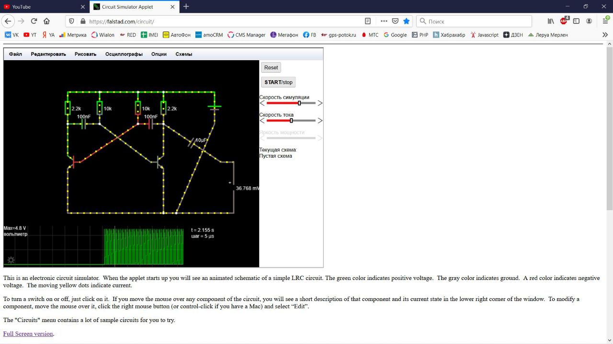Open the Adblock Plus extension icon
613x344 pixels.
564,21
